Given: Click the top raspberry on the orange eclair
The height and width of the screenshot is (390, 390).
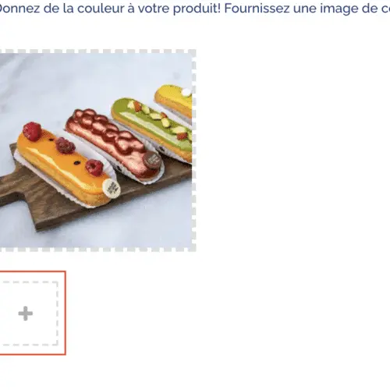Looking at the screenshot, I should click(32, 131).
